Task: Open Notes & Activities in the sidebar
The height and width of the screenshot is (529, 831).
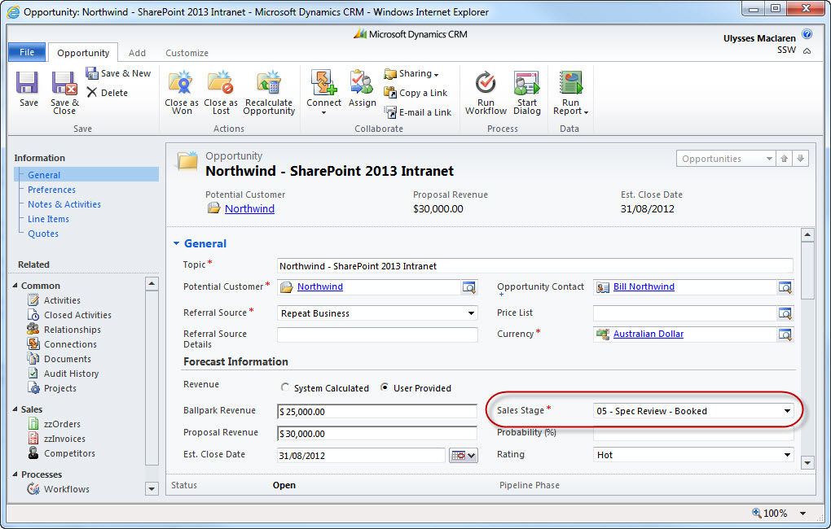Action: click(x=64, y=204)
